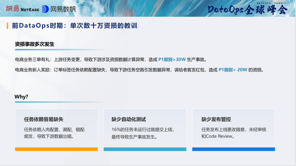Click the heading 资损事故多次发生
This screenshot has height=166, width=296.
click(35, 44)
